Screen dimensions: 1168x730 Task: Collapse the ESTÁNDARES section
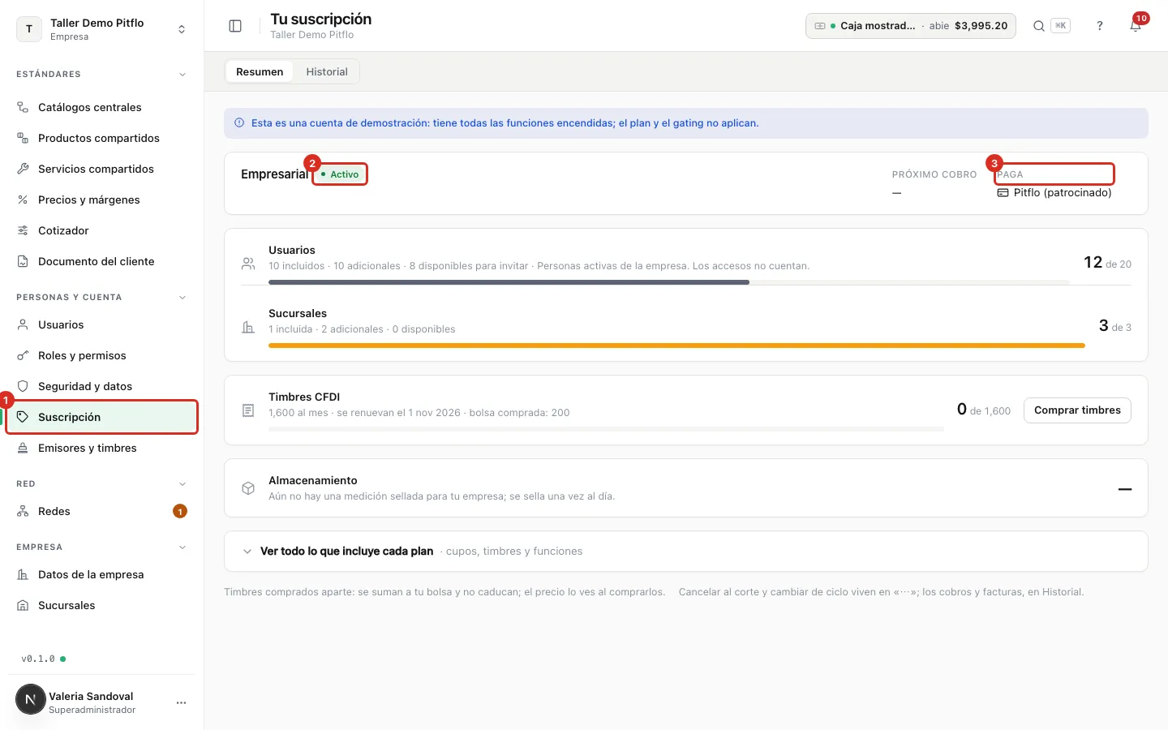coord(182,75)
